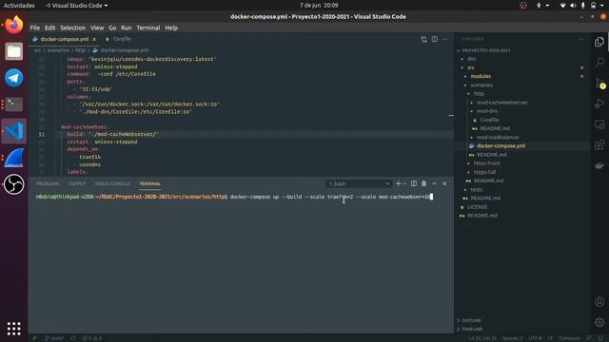Open the Run and Debug view
Image resolution: width=609 pixels, height=342 pixels.
pyautogui.click(x=599, y=104)
